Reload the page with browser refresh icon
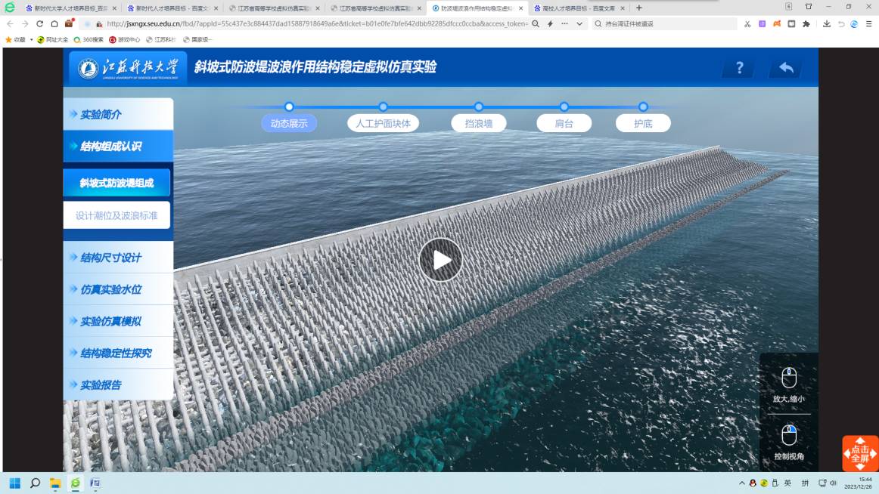Image resolution: width=879 pixels, height=494 pixels. (40, 24)
